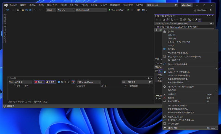Choose NuGet パッケージの管理(N) menu entry
The image size is (221, 134).
[190, 72]
